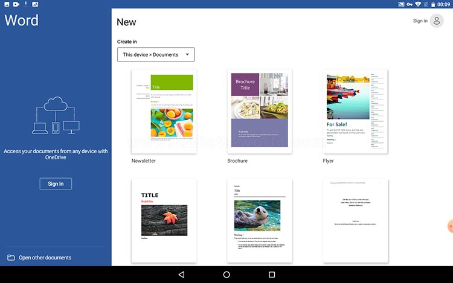Click the folder icon beside Open other documents

[11, 258]
